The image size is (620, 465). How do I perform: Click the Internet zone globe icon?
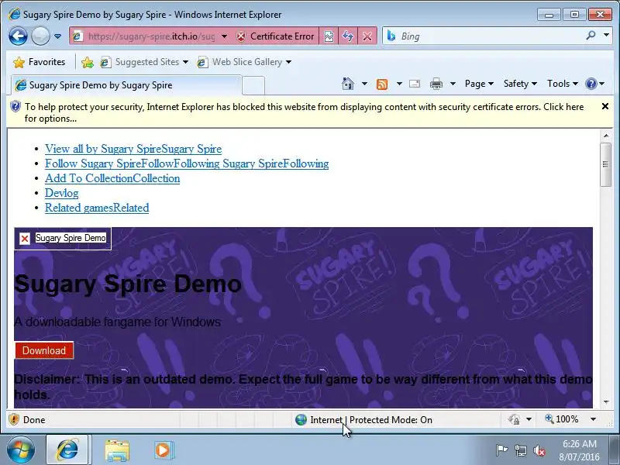coord(301,419)
